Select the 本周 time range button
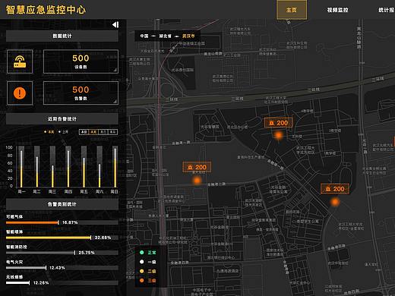Viewport: 395px width, 296px height. coord(93,132)
